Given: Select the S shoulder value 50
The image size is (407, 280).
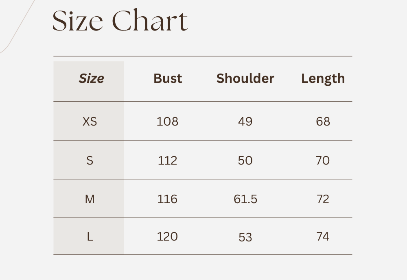Looking at the screenshot, I should pos(245,161).
